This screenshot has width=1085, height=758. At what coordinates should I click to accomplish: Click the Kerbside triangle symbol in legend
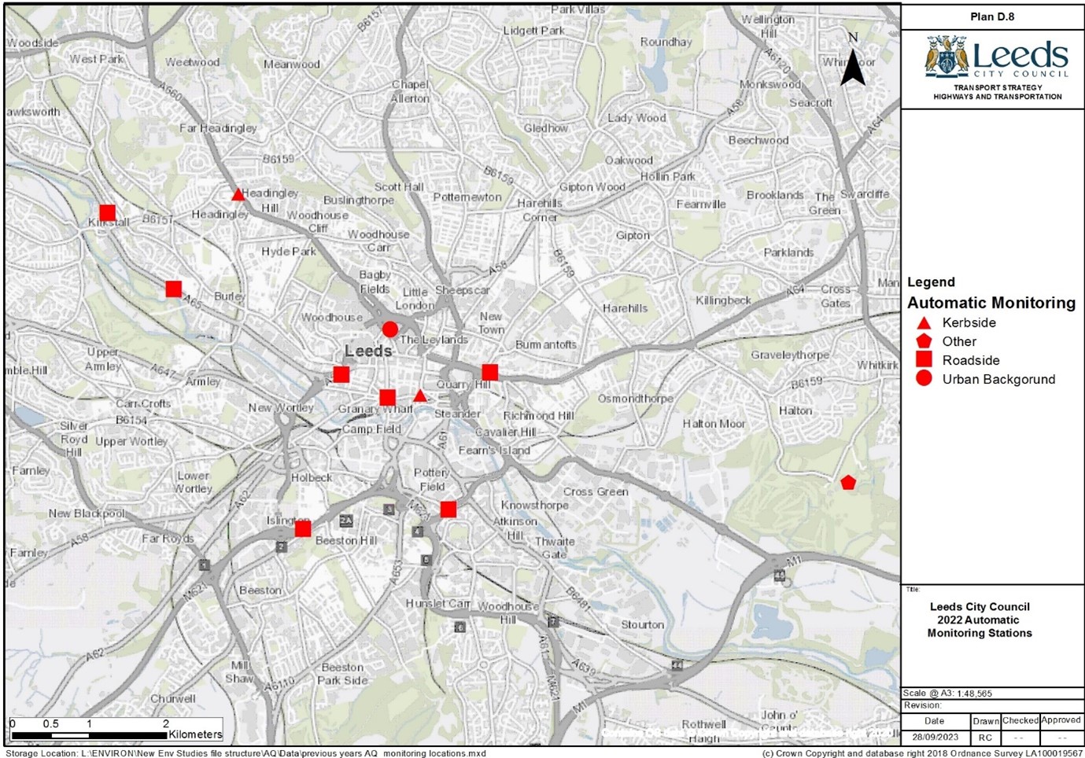click(924, 322)
